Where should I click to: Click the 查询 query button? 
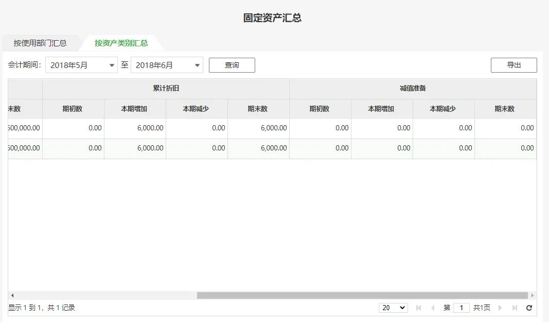click(x=232, y=65)
